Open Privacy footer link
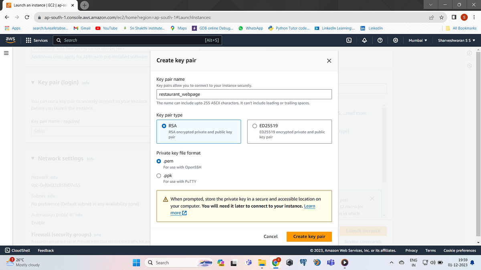Screen dimensions: 481x270 click(412, 250)
